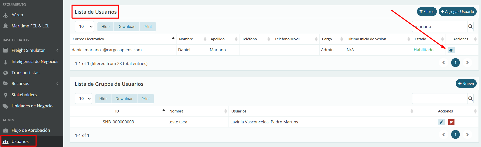Open Filtros for the users list
Screen dimensions: 481x147
pos(427,12)
